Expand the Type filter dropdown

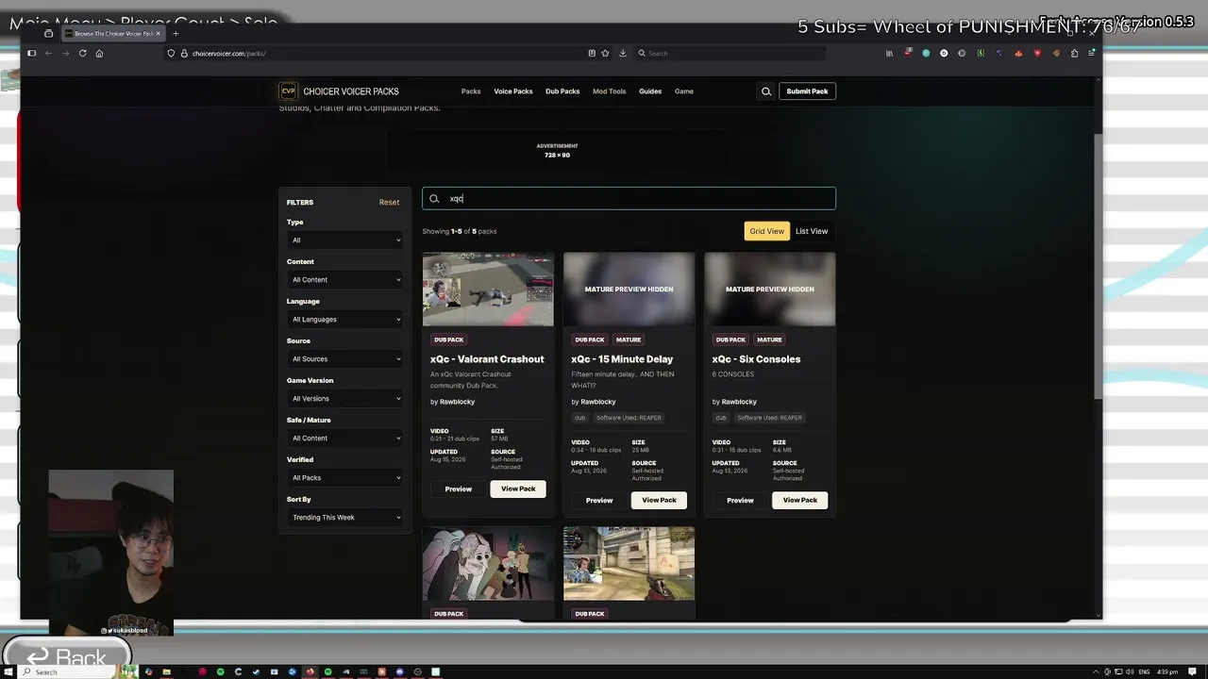coord(345,240)
